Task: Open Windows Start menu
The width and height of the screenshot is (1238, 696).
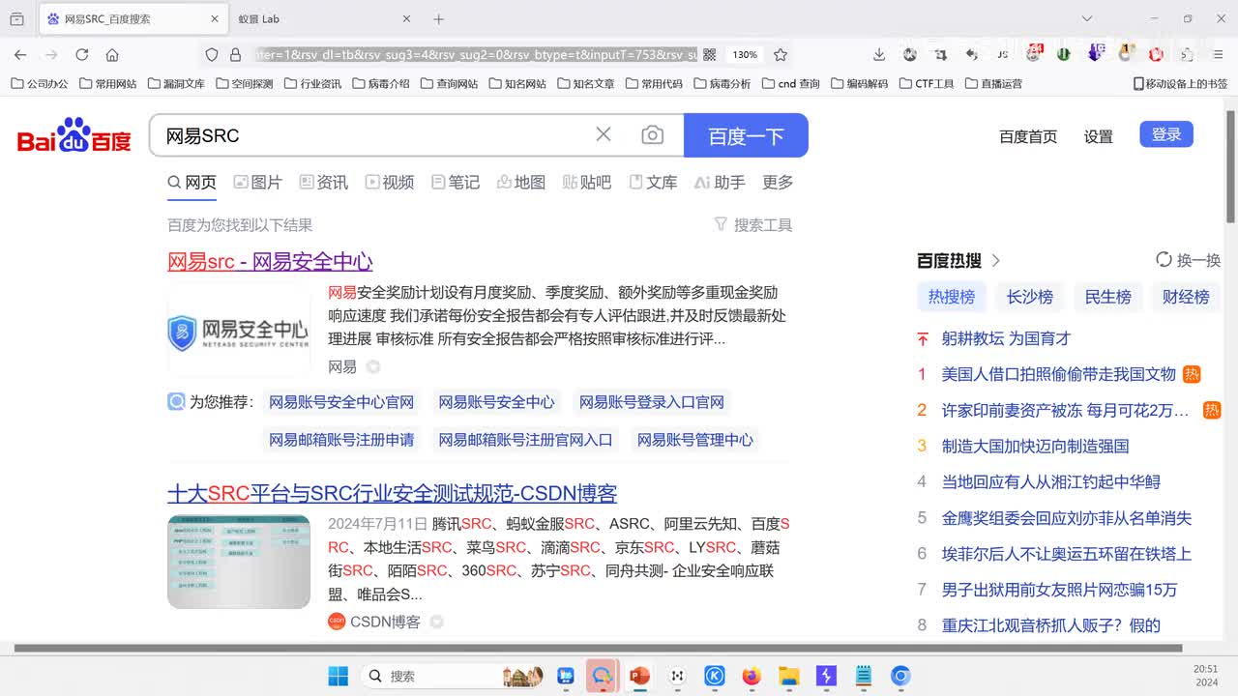Action: tap(338, 676)
